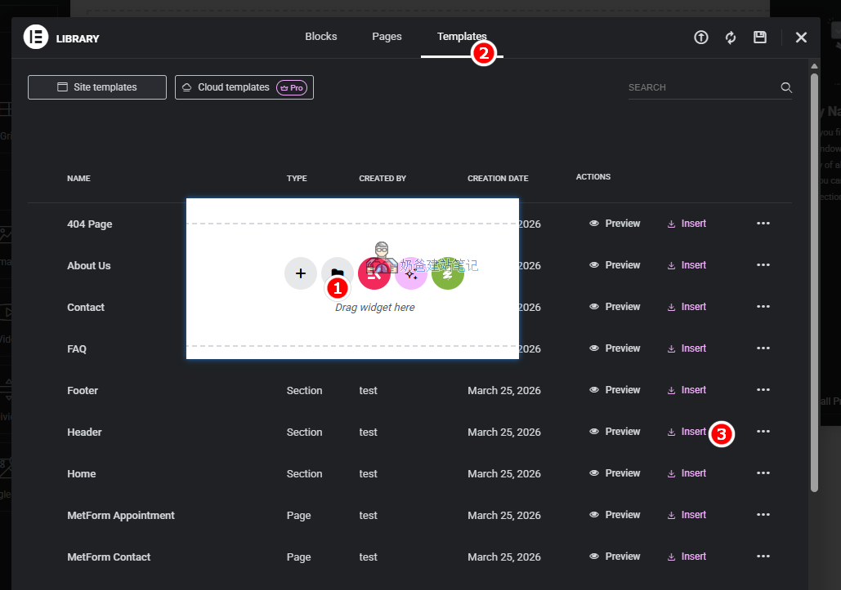The image size is (841, 590).
Task: Select the Site templates button
Action: coord(97,87)
